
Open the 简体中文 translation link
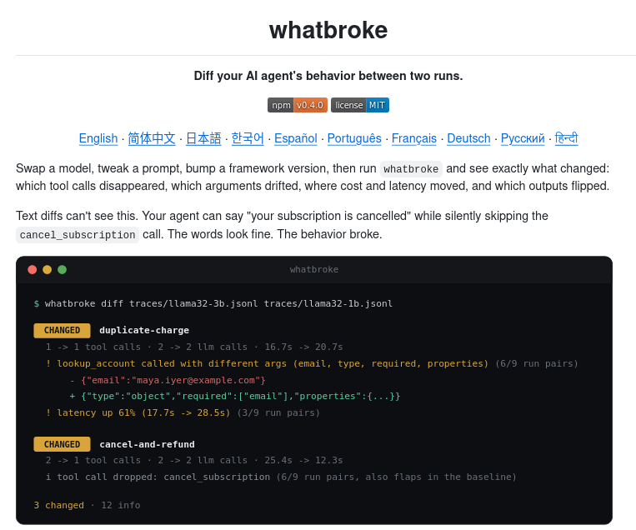coord(152,138)
